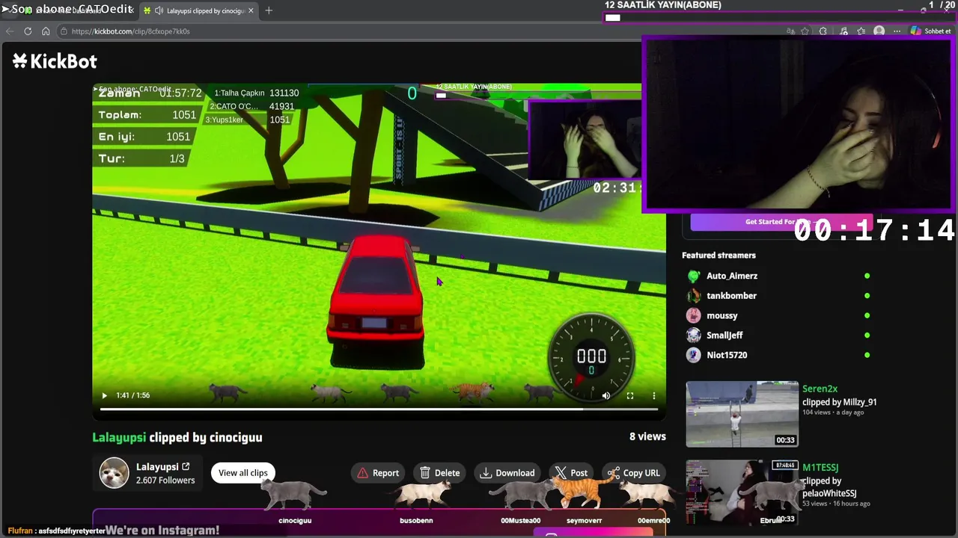Screen dimensions: 958x538
Task: Click SmallJeff avatar icon
Action: tap(694, 336)
